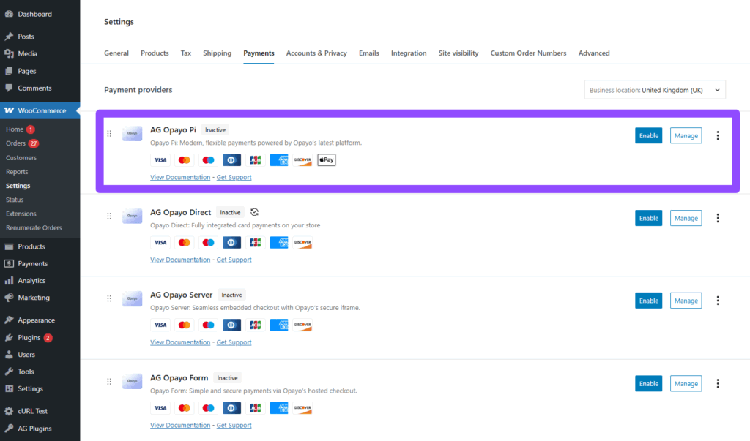Image resolution: width=750 pixels, height=441 pixels.
Task: Enable AG Opayo Direct
Action: click(649, 218)
